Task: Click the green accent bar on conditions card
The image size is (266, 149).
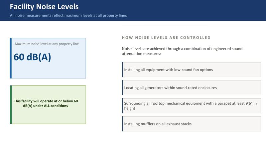Action: point(11,105)
